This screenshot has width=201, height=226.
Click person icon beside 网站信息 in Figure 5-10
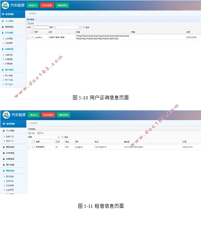point(3,27)
